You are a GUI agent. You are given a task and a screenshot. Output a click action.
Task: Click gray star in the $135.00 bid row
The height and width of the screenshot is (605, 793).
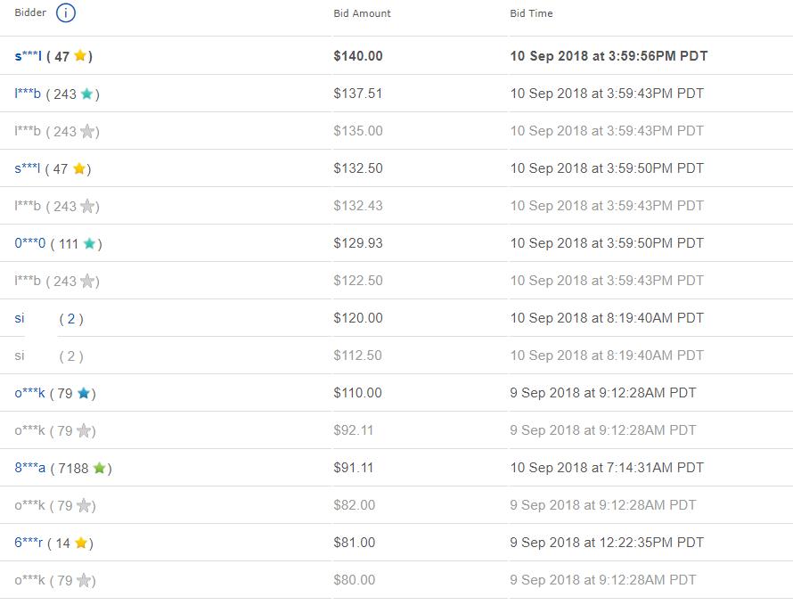click(86, 131)
